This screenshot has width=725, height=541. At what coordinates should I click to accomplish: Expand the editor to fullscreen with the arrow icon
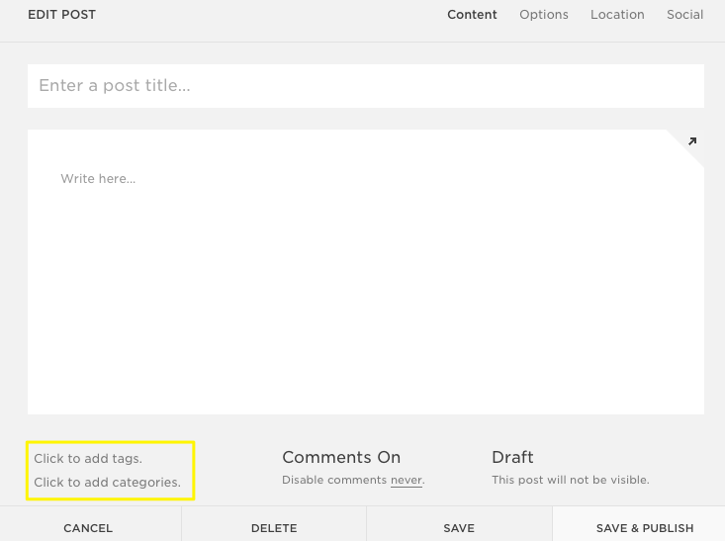click(x=692, y=141)
